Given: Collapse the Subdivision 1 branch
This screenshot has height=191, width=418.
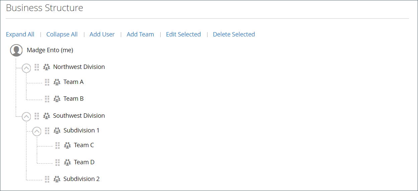Looking at the screenshot, I should tap(37, 131).
